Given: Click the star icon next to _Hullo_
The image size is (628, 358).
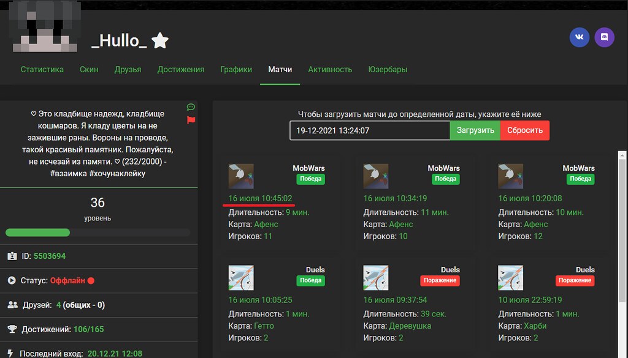Looking at the screenshot, I should click(160, 41).
